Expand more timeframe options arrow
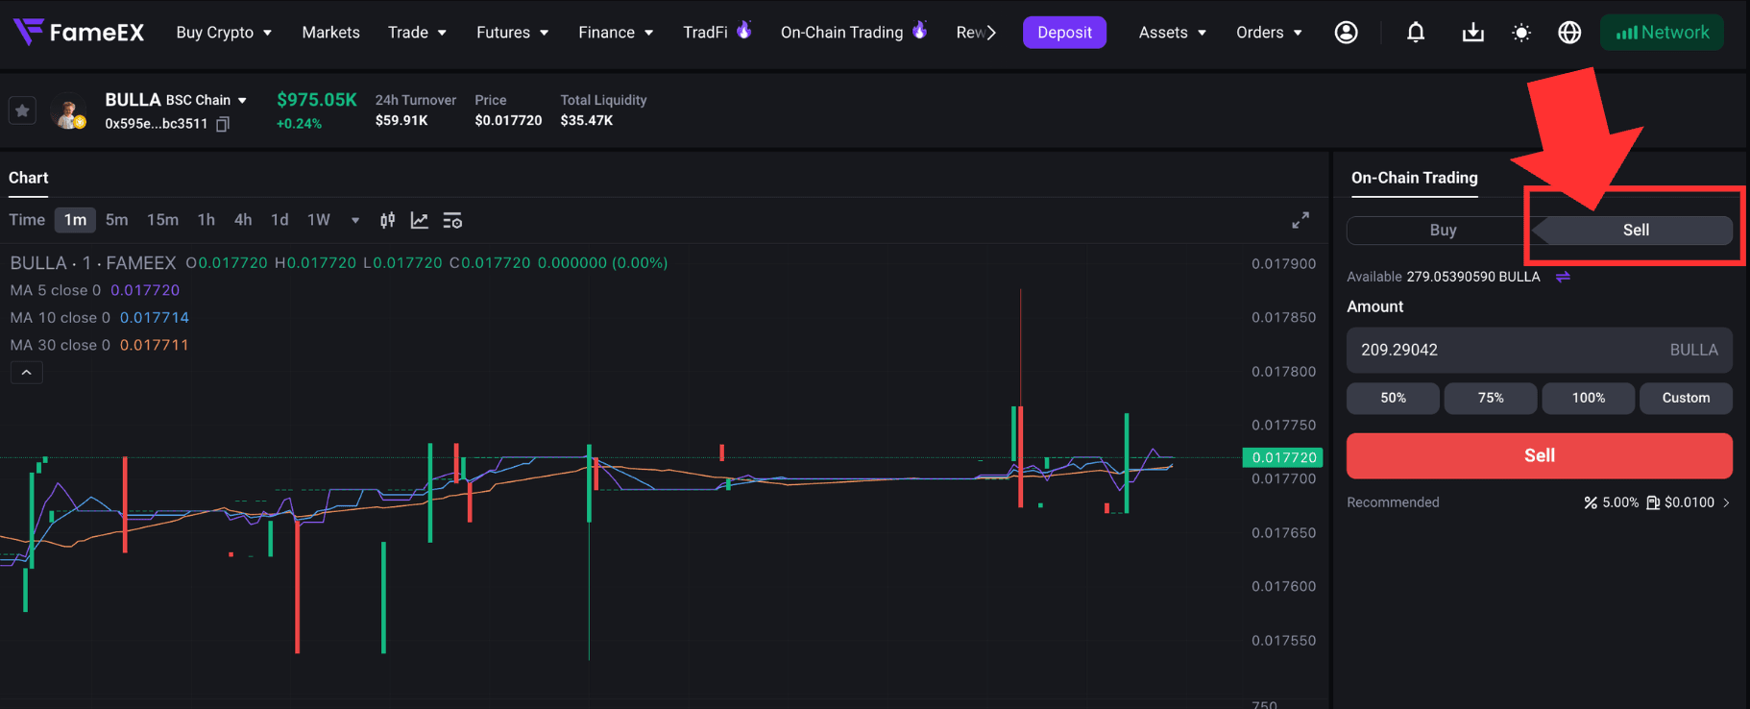 pyautogui.click(x=355, y=220)
